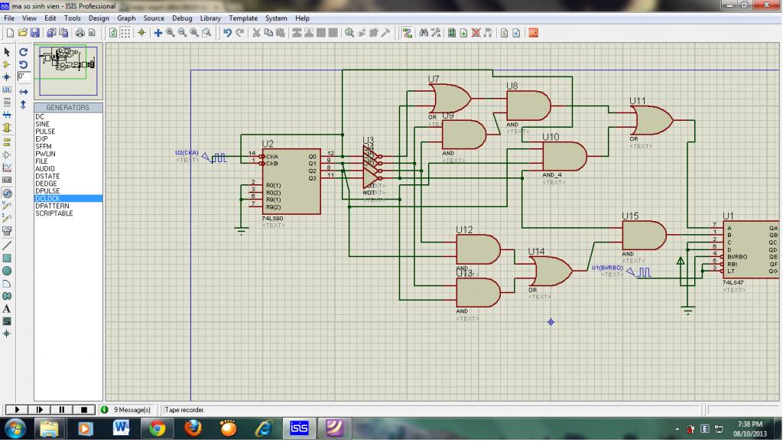The width and height of the screenshot is (783, 442).
Task: Select the 2D text 'A' tool
Action: pyautogui.click(x=7, y=308)
